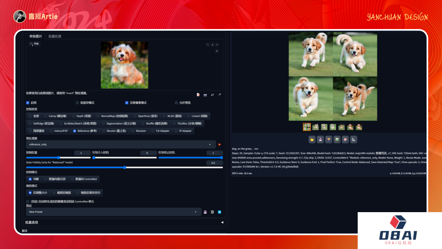Choose Scribble/Sketch control type

pyautogui.click(x=78, y=124)
